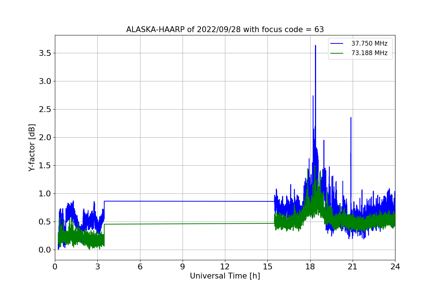Click y-axis tick label 1.5
Viewport: 439px width, 292px height.
[45, 166]
